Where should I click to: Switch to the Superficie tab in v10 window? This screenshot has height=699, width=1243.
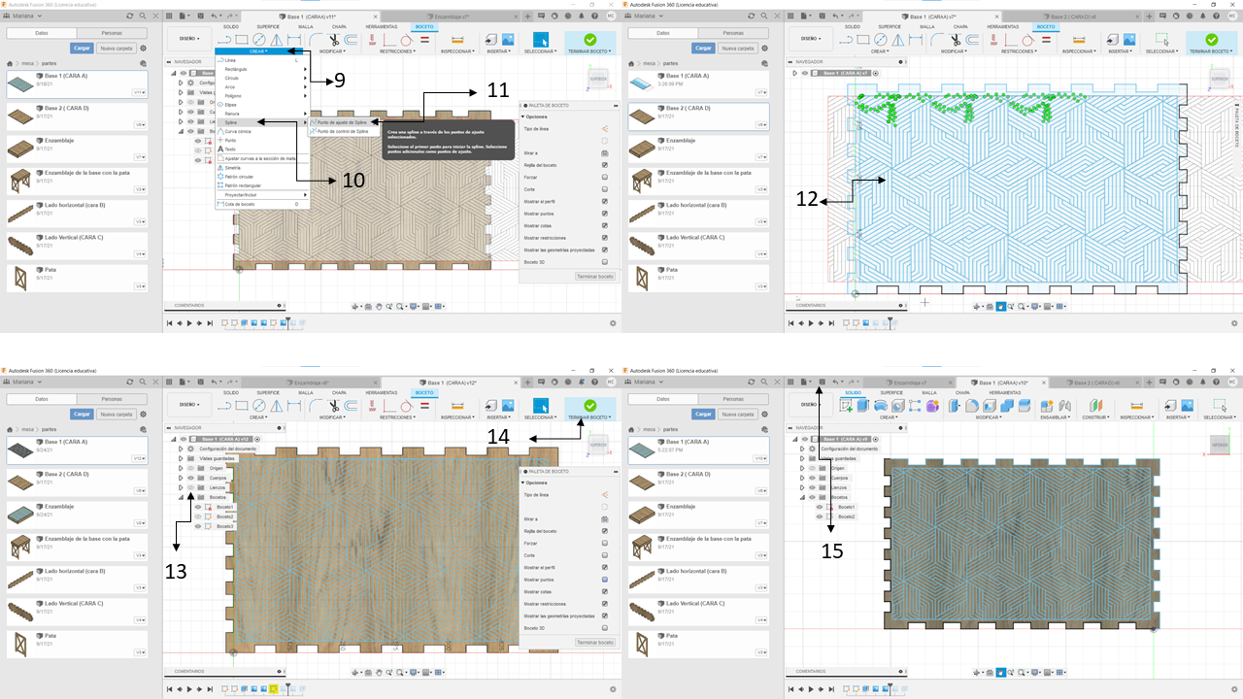890,392
